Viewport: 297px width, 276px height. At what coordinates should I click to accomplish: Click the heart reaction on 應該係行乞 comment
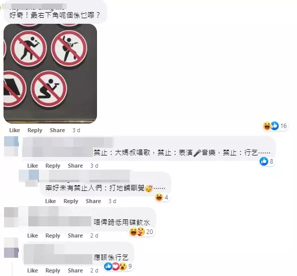point(116,266)
